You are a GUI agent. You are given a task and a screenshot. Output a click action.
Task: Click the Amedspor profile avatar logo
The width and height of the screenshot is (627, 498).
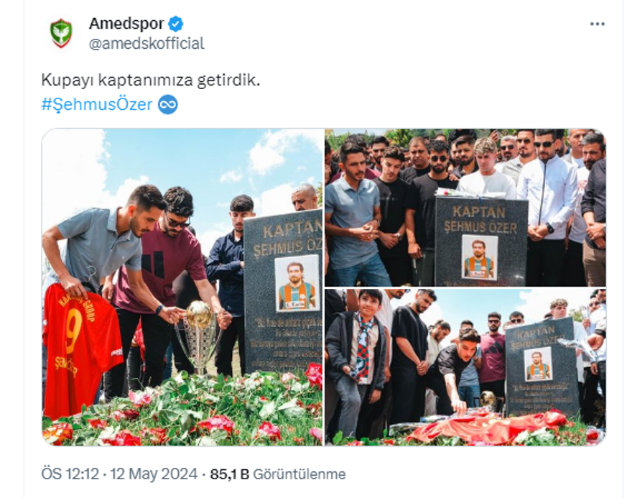pos(61,33)
